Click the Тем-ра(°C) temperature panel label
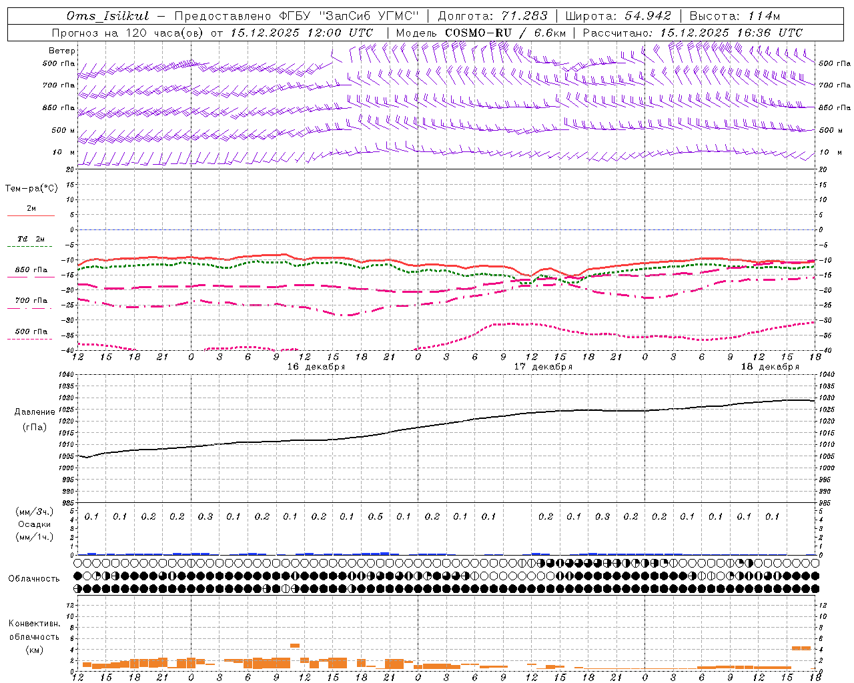This screenshot has width=854, height=683. pos(31,189)
